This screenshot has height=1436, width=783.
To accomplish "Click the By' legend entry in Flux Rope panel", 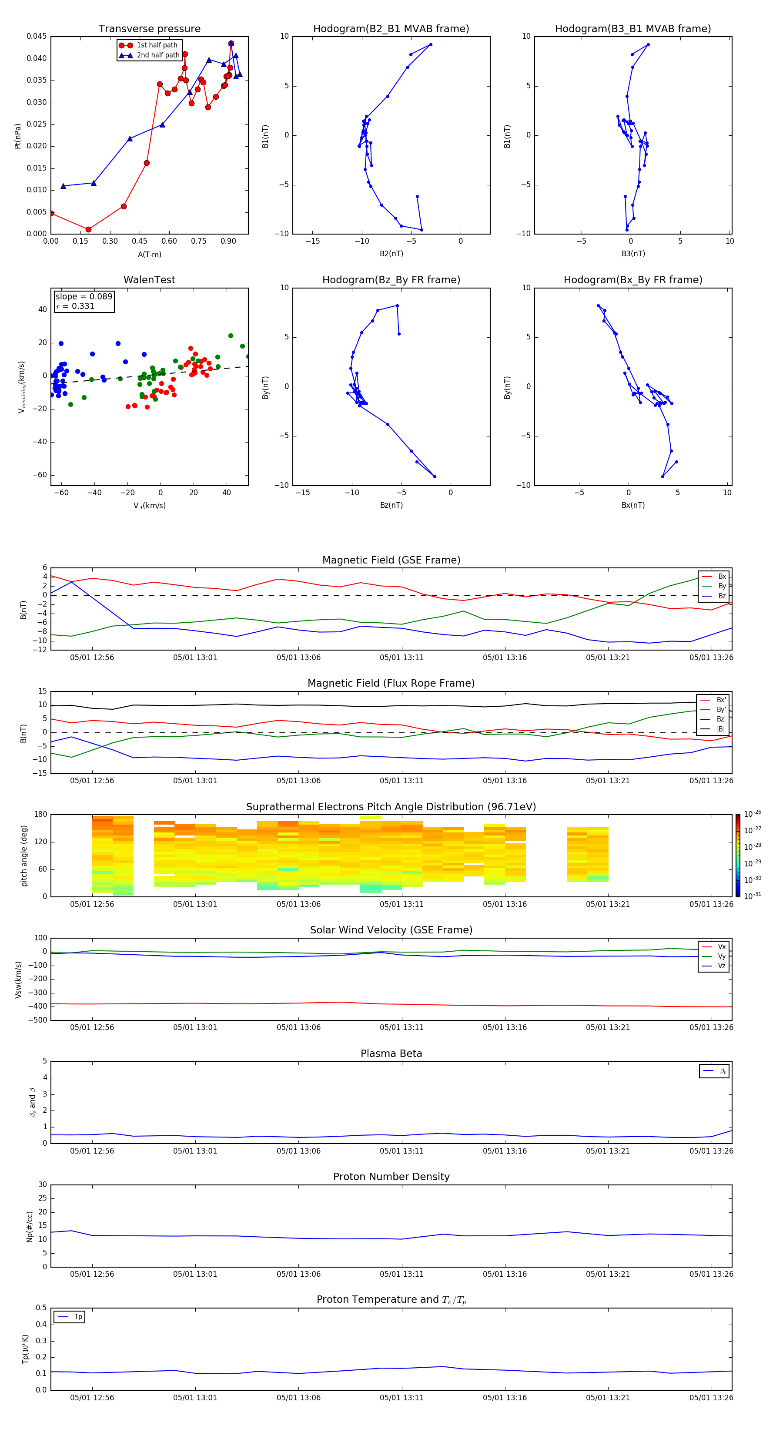I will 713,710.
